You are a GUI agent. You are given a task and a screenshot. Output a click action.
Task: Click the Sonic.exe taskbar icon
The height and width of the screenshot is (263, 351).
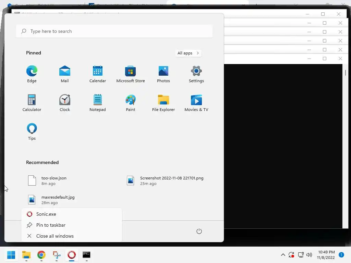click(x=72, y=255)
